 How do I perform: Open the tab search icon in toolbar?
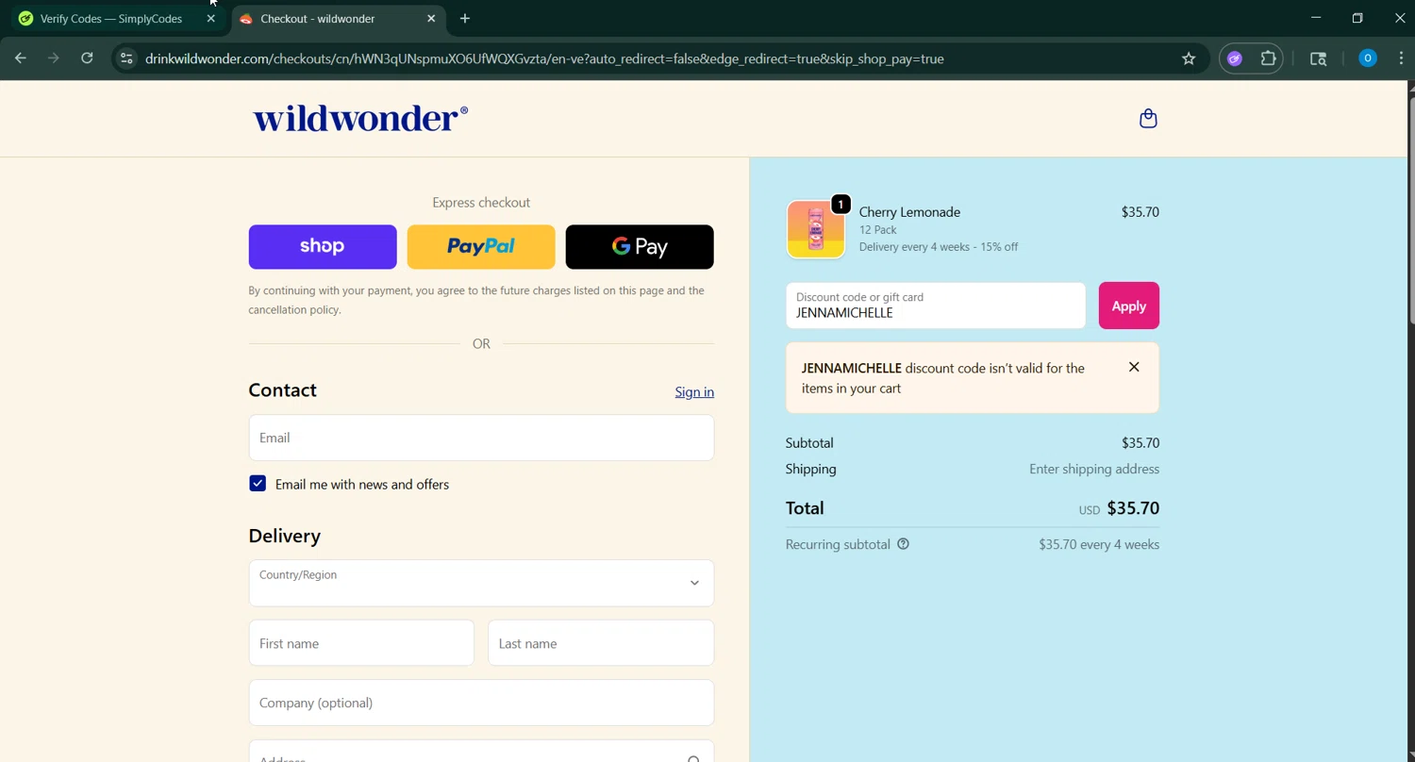point(1318,58)
